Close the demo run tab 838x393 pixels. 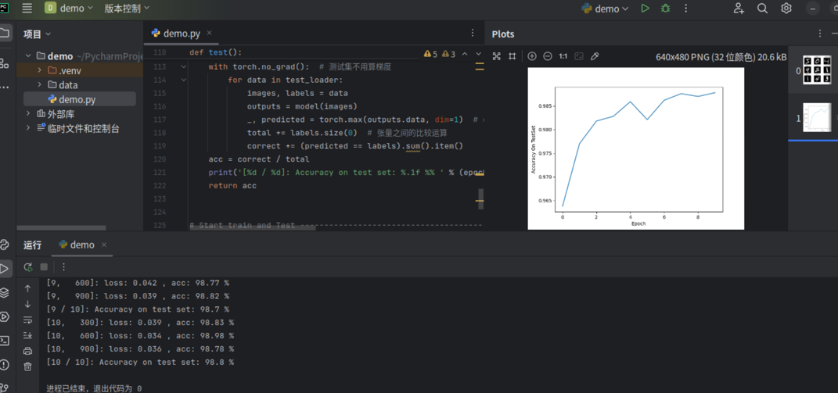click(x=104, y=245)
